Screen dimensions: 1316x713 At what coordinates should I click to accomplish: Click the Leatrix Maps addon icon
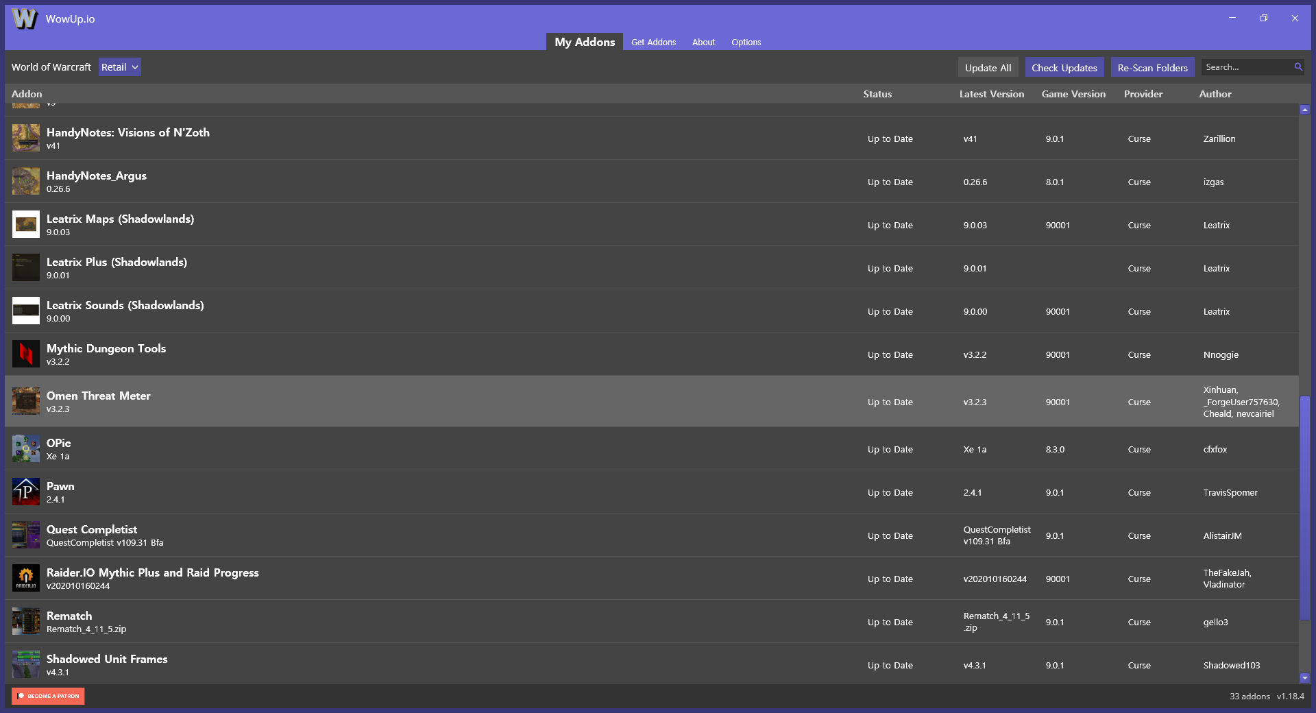coord(26,224)
